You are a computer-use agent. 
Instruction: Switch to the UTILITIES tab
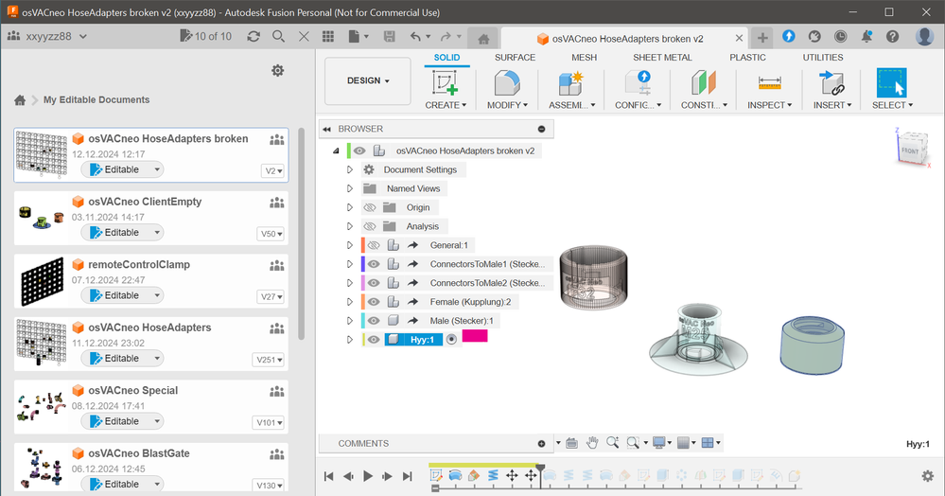(823, 58)
